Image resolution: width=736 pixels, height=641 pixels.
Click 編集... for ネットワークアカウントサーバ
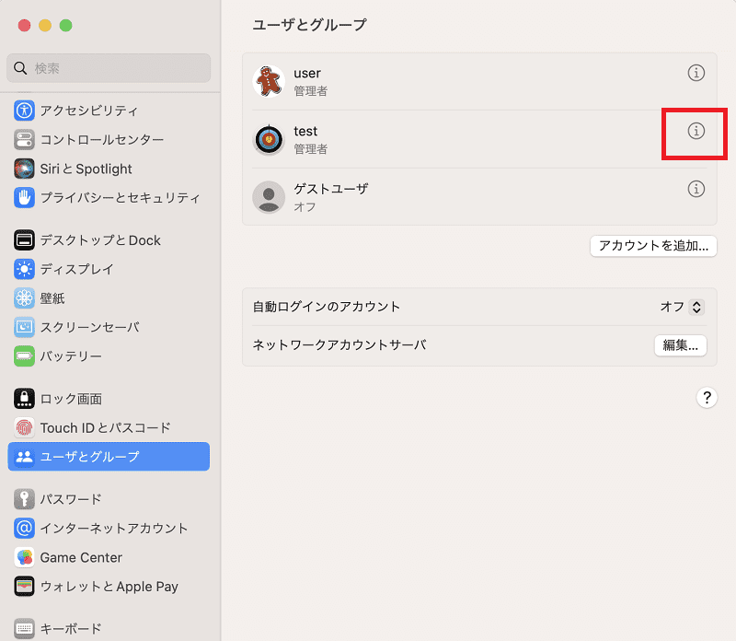[680, 345]
